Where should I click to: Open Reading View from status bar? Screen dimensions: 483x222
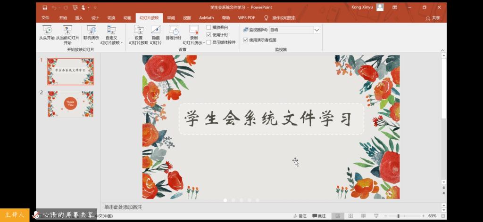362,216
